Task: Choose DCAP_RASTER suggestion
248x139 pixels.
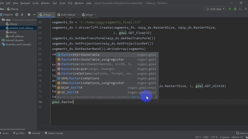Action: (x=107, y=88)
